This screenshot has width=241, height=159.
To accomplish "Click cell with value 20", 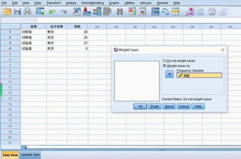I will coord(78,32).
